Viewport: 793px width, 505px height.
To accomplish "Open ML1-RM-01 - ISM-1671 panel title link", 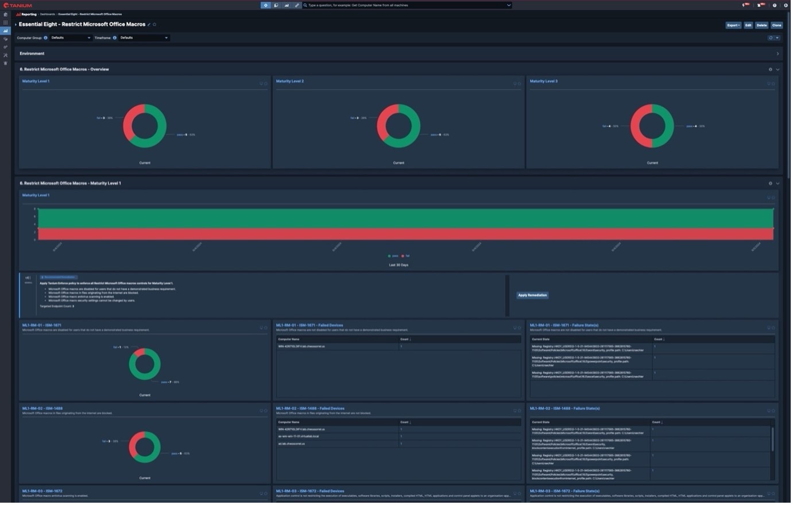I will (x=42, y=326).
